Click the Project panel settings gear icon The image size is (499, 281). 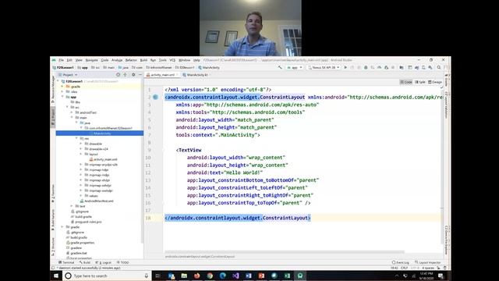(133, 75)
